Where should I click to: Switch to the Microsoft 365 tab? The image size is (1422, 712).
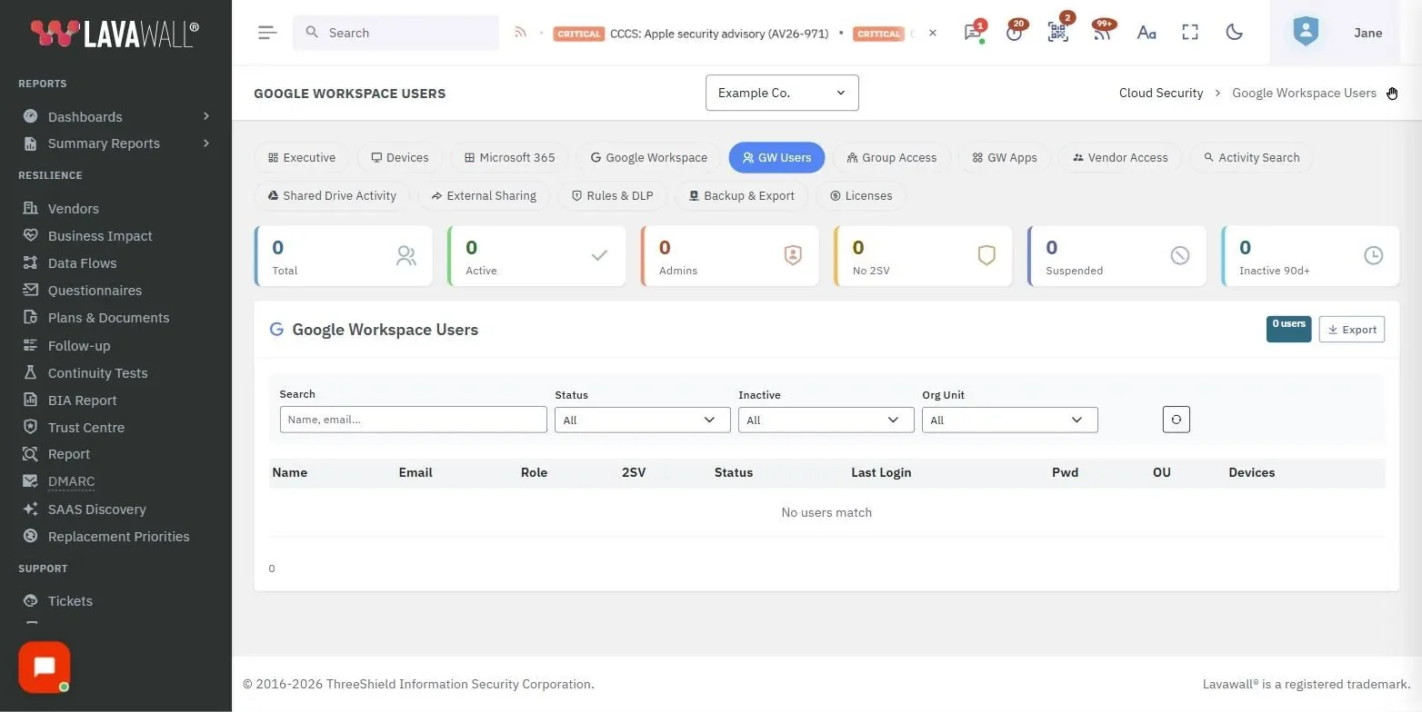click(x=509, y=157)
